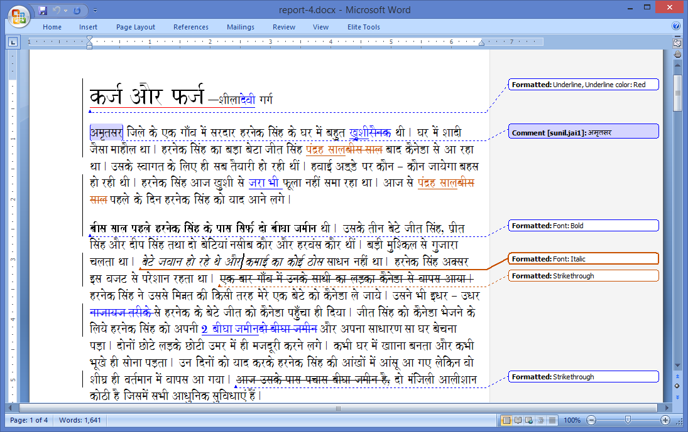Switch to the Insert tab

(x=88, y=27)
